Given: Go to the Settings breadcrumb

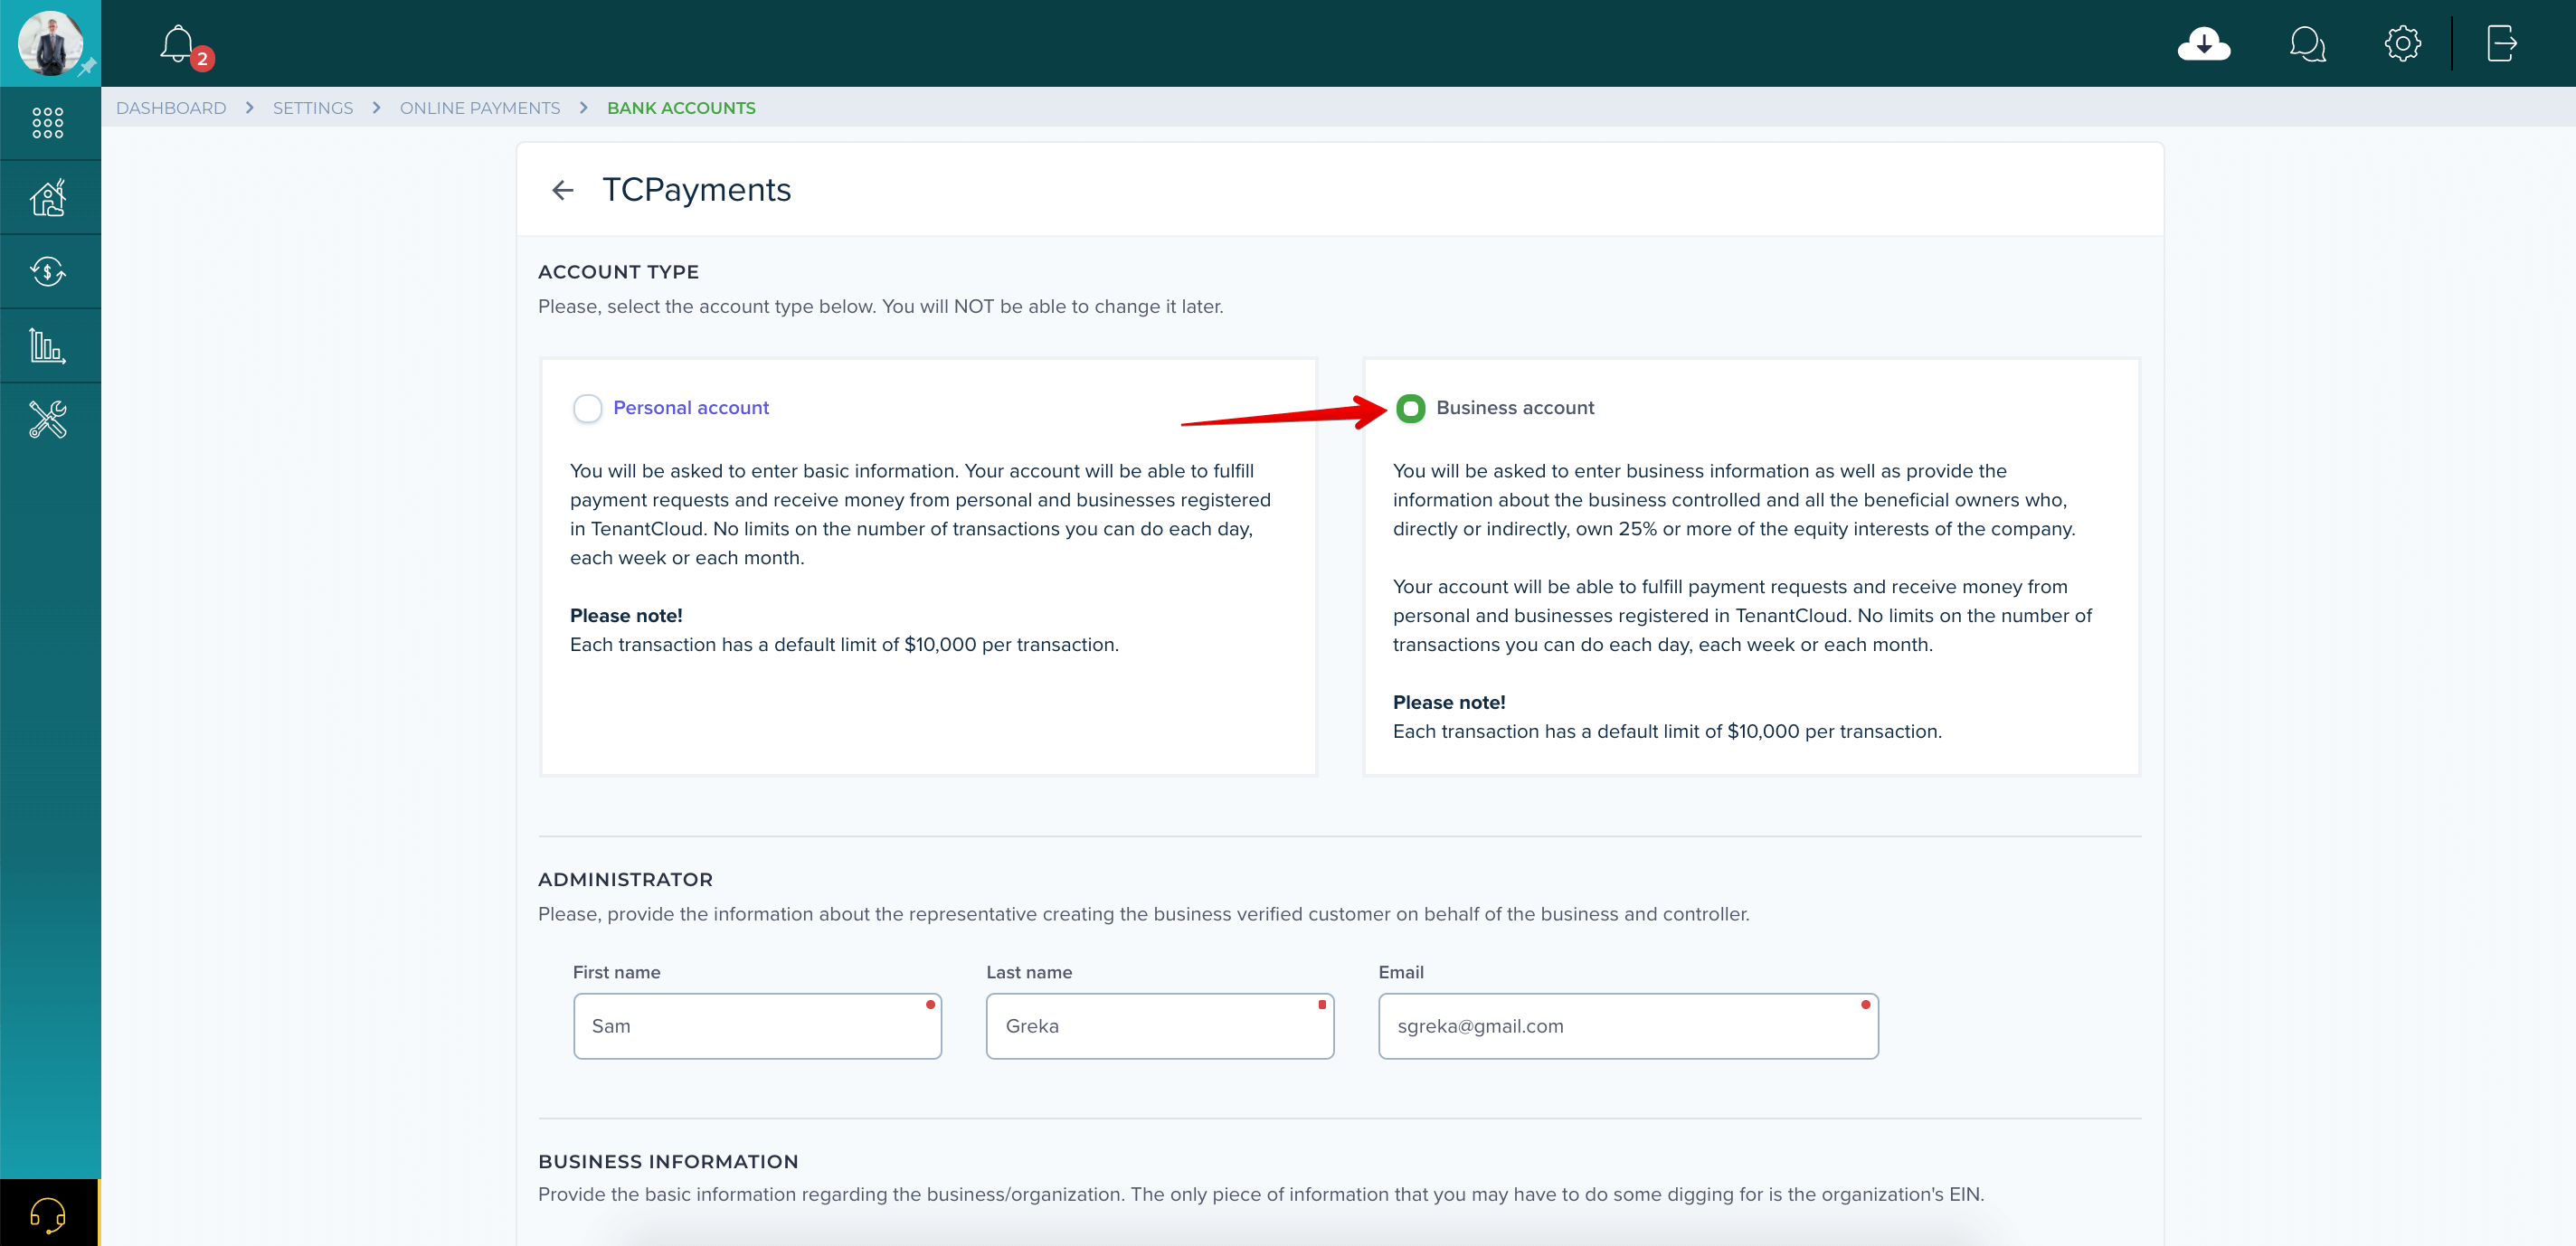Looking at the screenshot, I should (313, 108).
